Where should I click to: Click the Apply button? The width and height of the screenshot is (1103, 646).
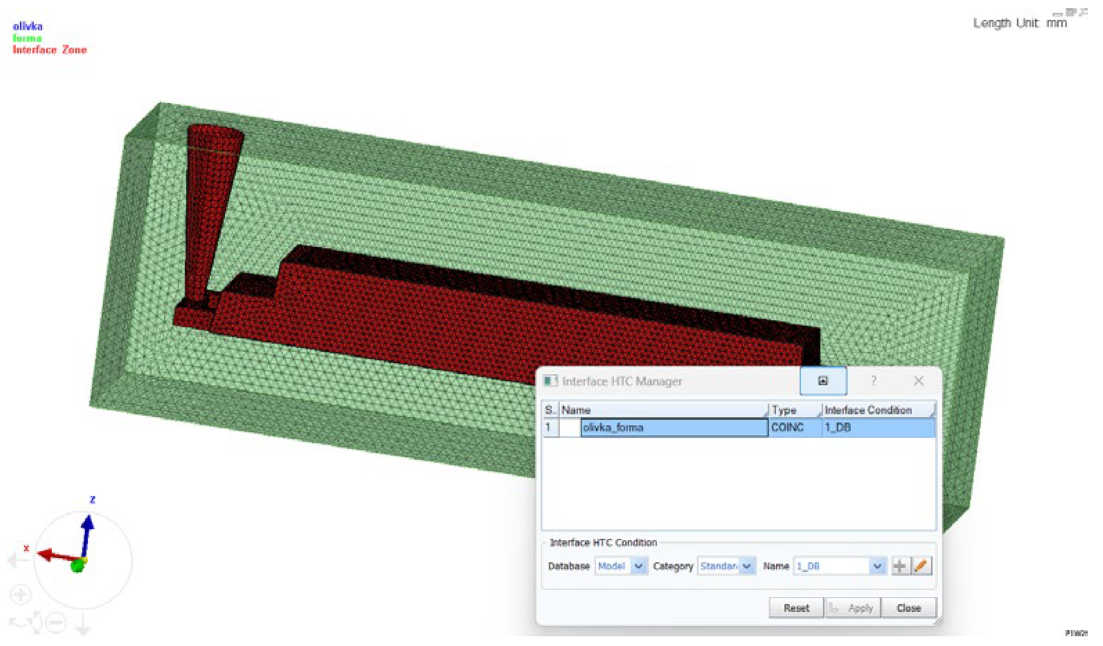coord(852,608)
